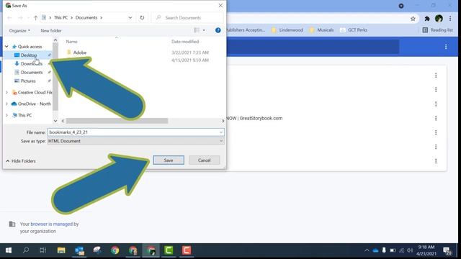Open the address path history dropdown
This screenshot has height=259, width=461.
pos(130,17)
